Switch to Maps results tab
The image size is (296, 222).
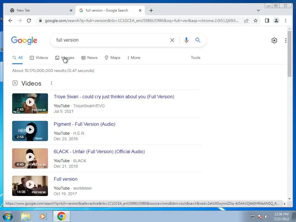coord(112,58)
